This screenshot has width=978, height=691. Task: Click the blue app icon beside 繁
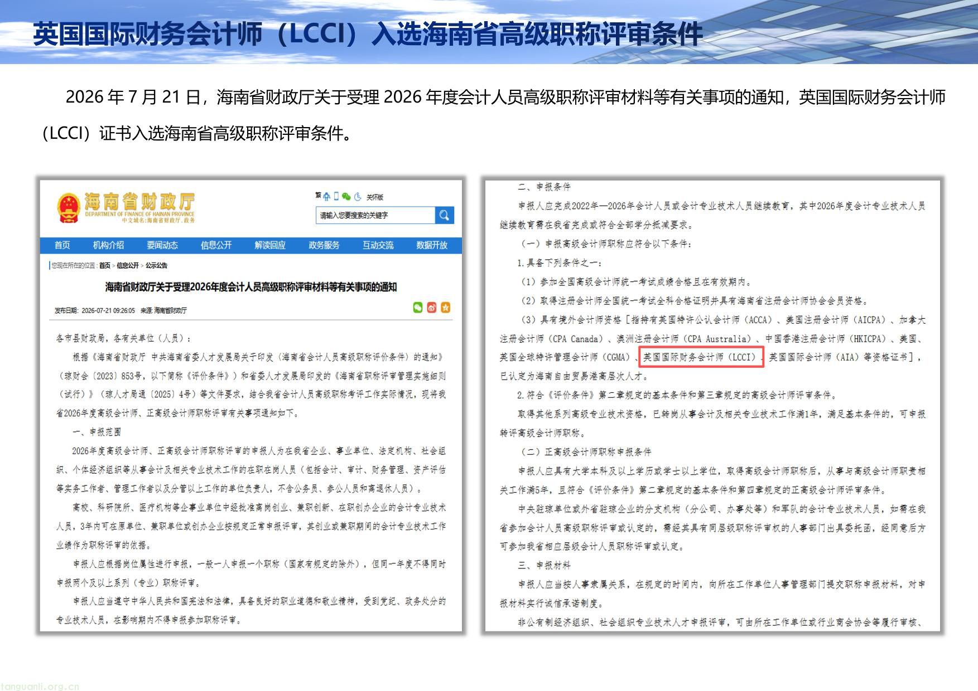tap(326, 197)
